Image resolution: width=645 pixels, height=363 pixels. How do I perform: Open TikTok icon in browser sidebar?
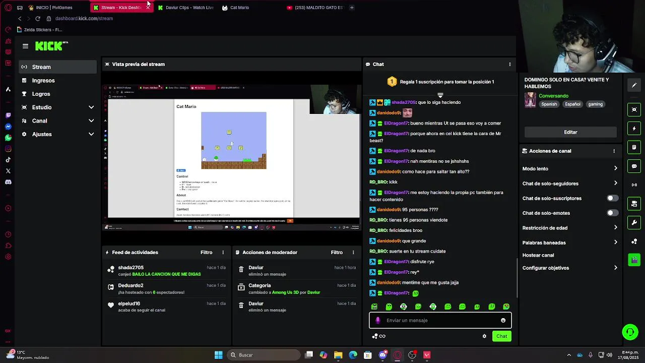pyautogui.click(x=8, y=160)
